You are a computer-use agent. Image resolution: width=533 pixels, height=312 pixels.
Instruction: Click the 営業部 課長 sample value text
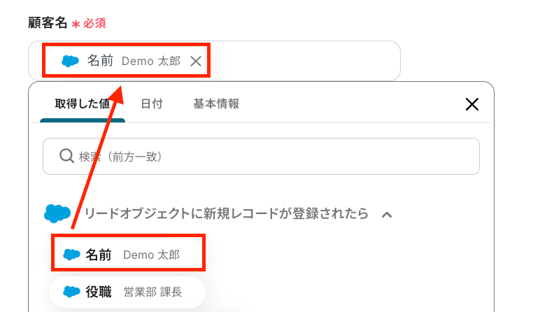point(152,292)
